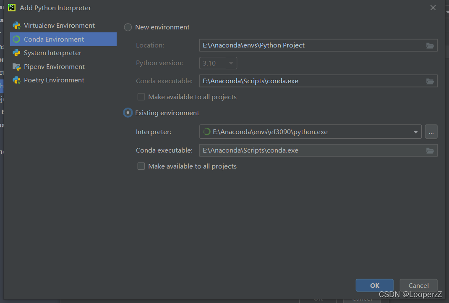Expand the Interpreter dropdown arrow
Image resolution: width=449 pixels, height=303 pixels.
click(x=415, y=132)
